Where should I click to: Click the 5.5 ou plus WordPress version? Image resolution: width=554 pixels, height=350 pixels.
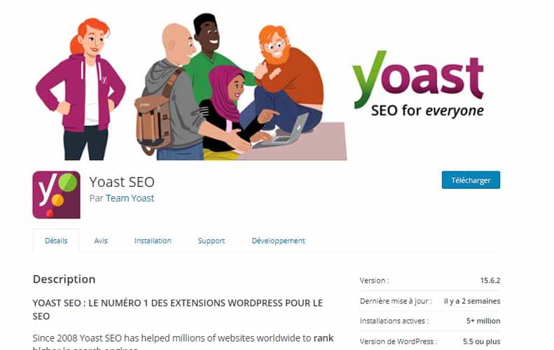tap(482, 342)
